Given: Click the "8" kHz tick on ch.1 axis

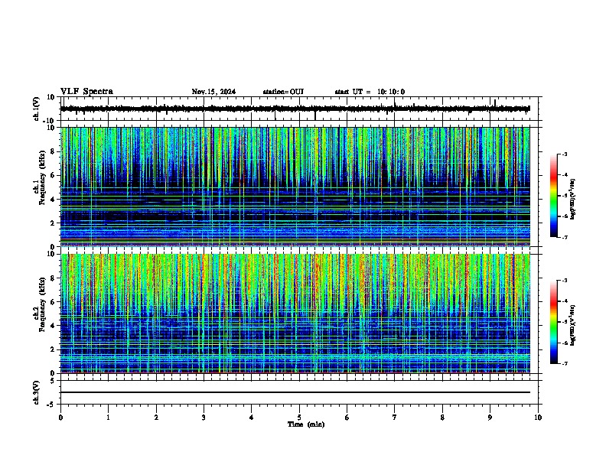Looking at the screenshot, I should [54, 151].
